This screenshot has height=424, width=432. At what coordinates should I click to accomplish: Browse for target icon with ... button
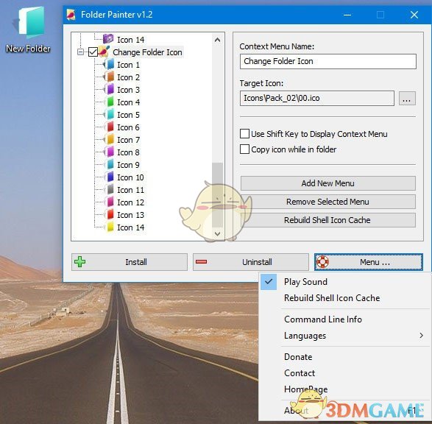point(407,99)
